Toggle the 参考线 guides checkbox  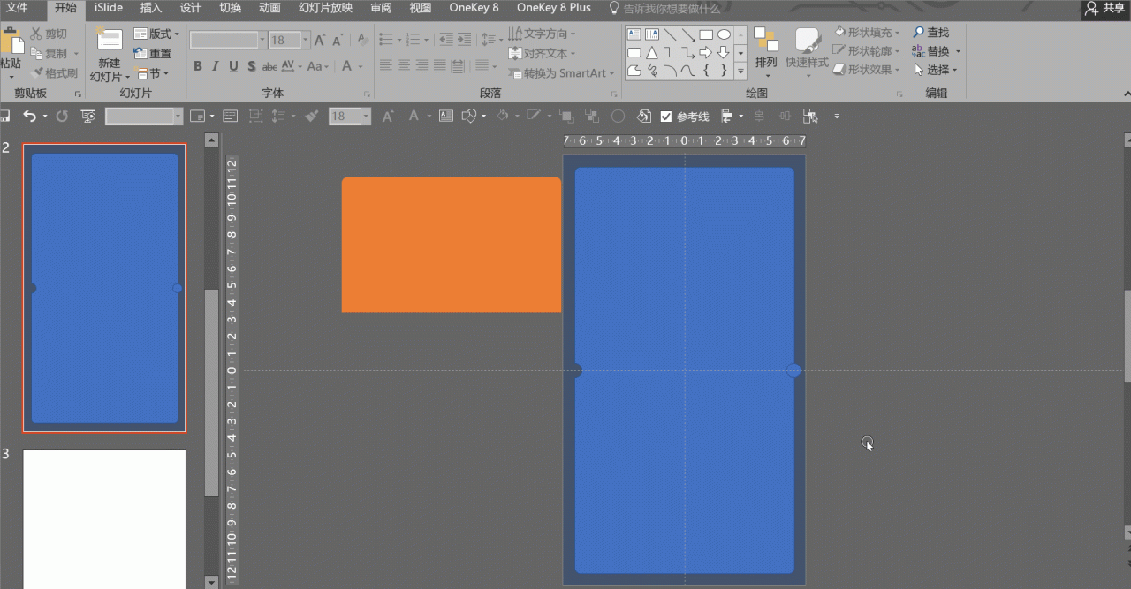[666, 116]
